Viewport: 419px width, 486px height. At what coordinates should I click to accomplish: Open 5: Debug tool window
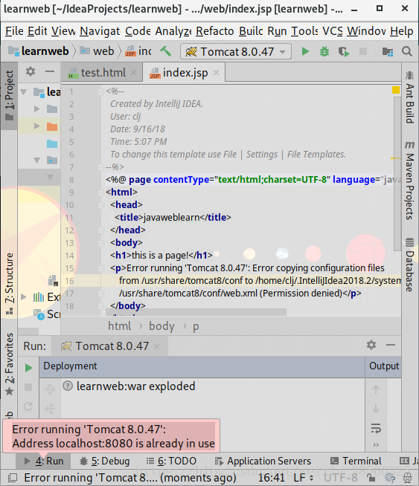point(105,461)
